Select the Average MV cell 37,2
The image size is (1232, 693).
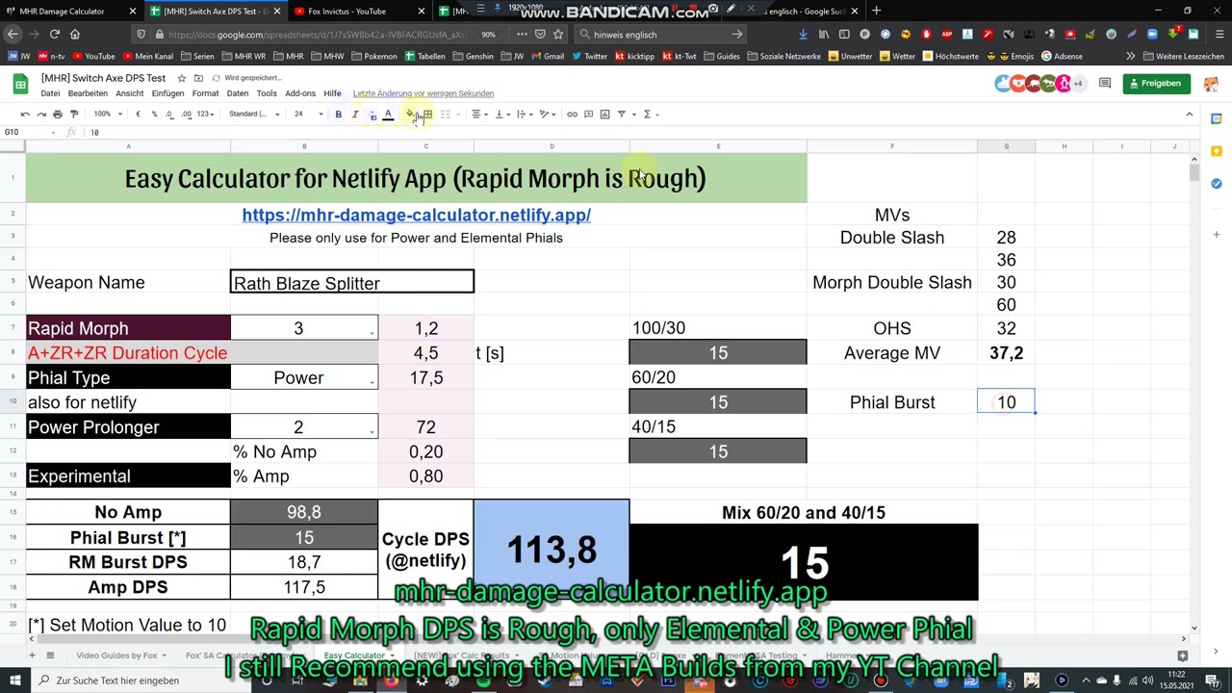point(1006,353)
